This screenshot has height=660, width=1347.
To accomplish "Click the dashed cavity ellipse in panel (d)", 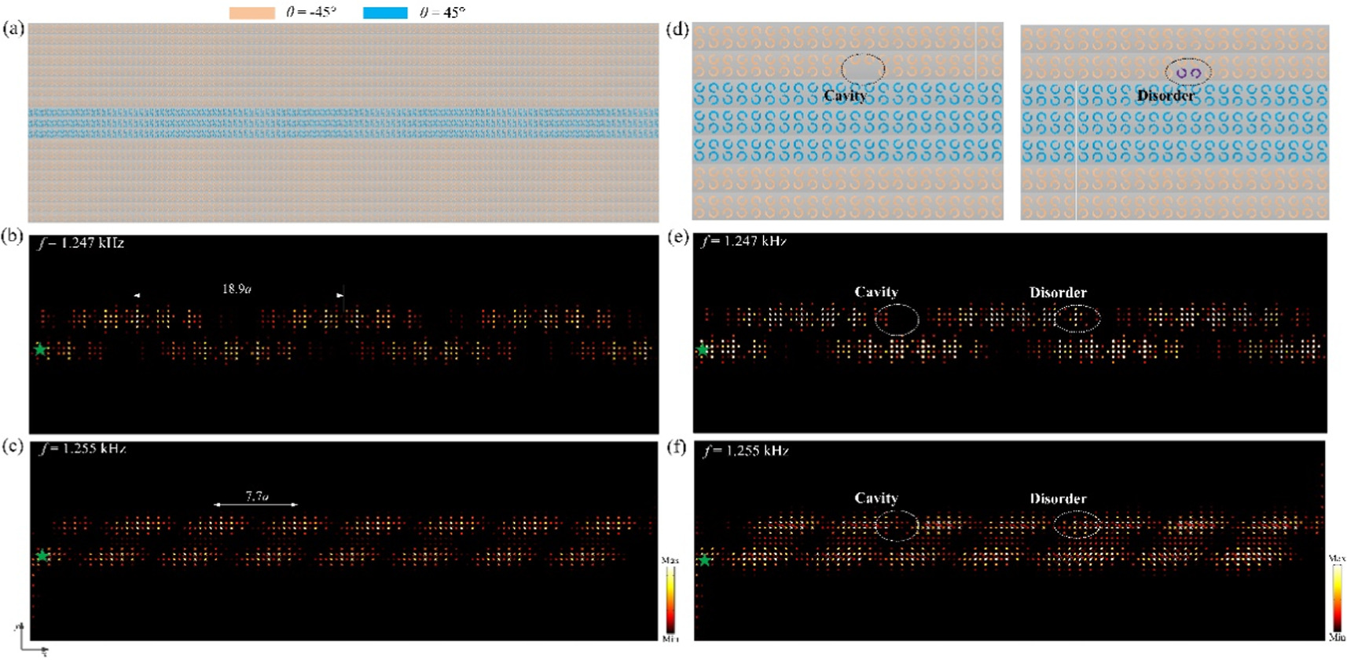I will 863,69.
